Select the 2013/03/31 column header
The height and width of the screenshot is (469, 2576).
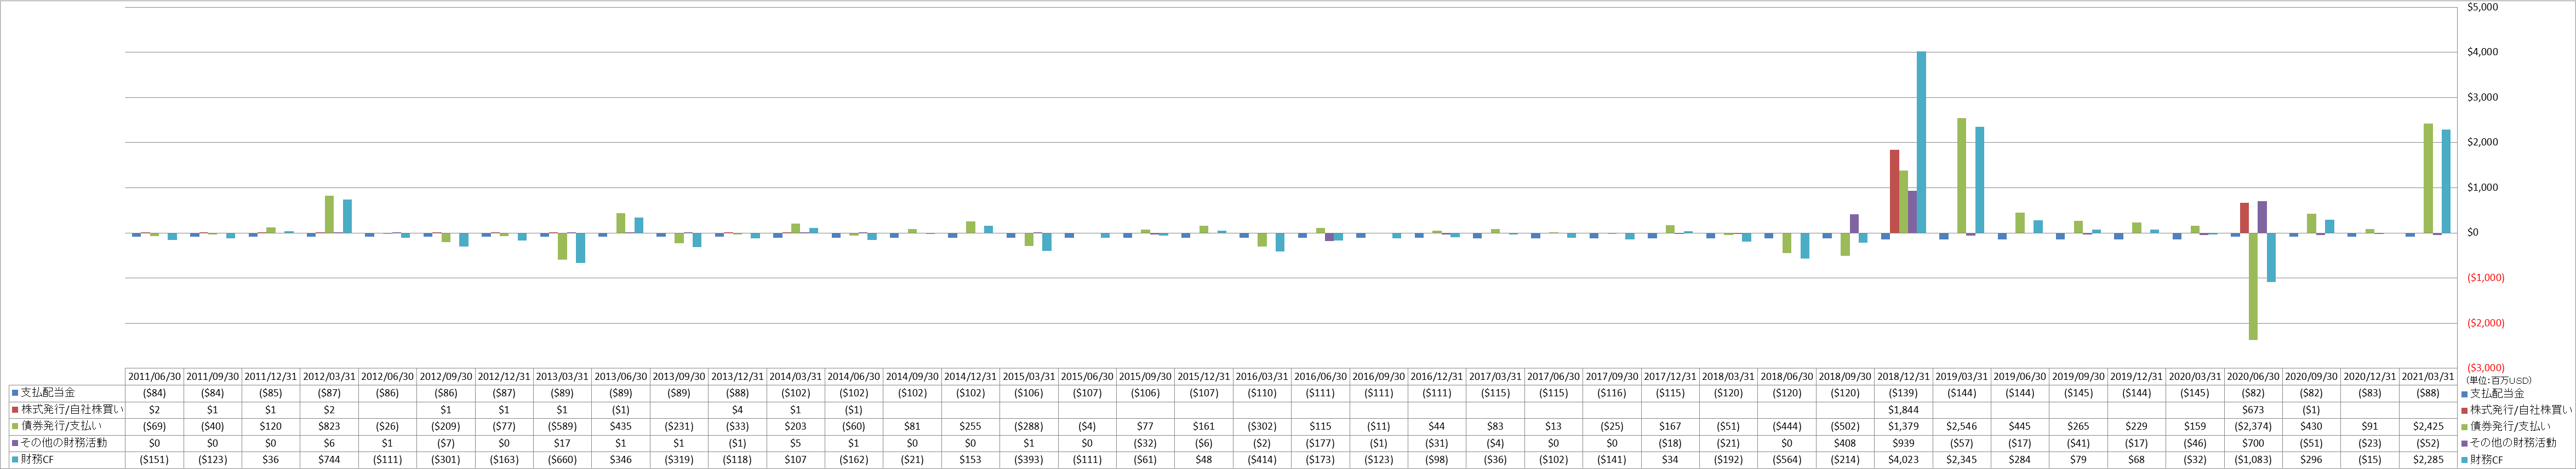(x=562, y=377)
